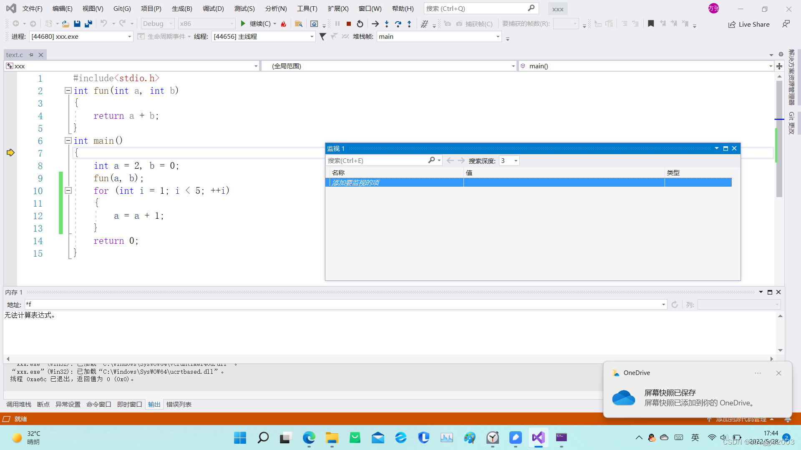The image size is (801, 450).
Task: Click the Live Share button
Action: (749, 24)
